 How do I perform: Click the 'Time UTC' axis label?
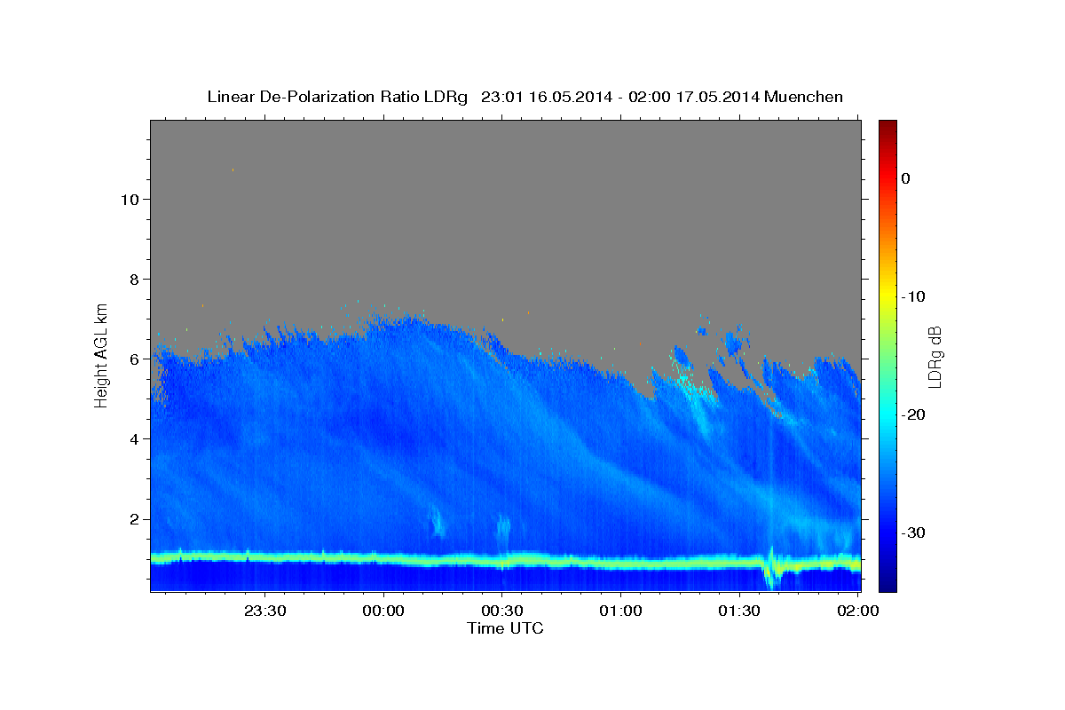click(x=505, y=628)
